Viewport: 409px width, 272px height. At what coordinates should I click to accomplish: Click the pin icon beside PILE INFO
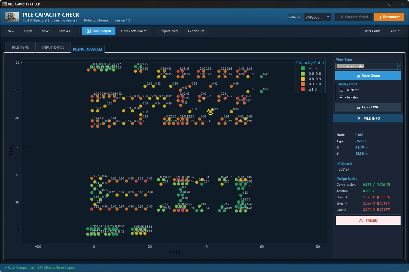coord(359,118)
